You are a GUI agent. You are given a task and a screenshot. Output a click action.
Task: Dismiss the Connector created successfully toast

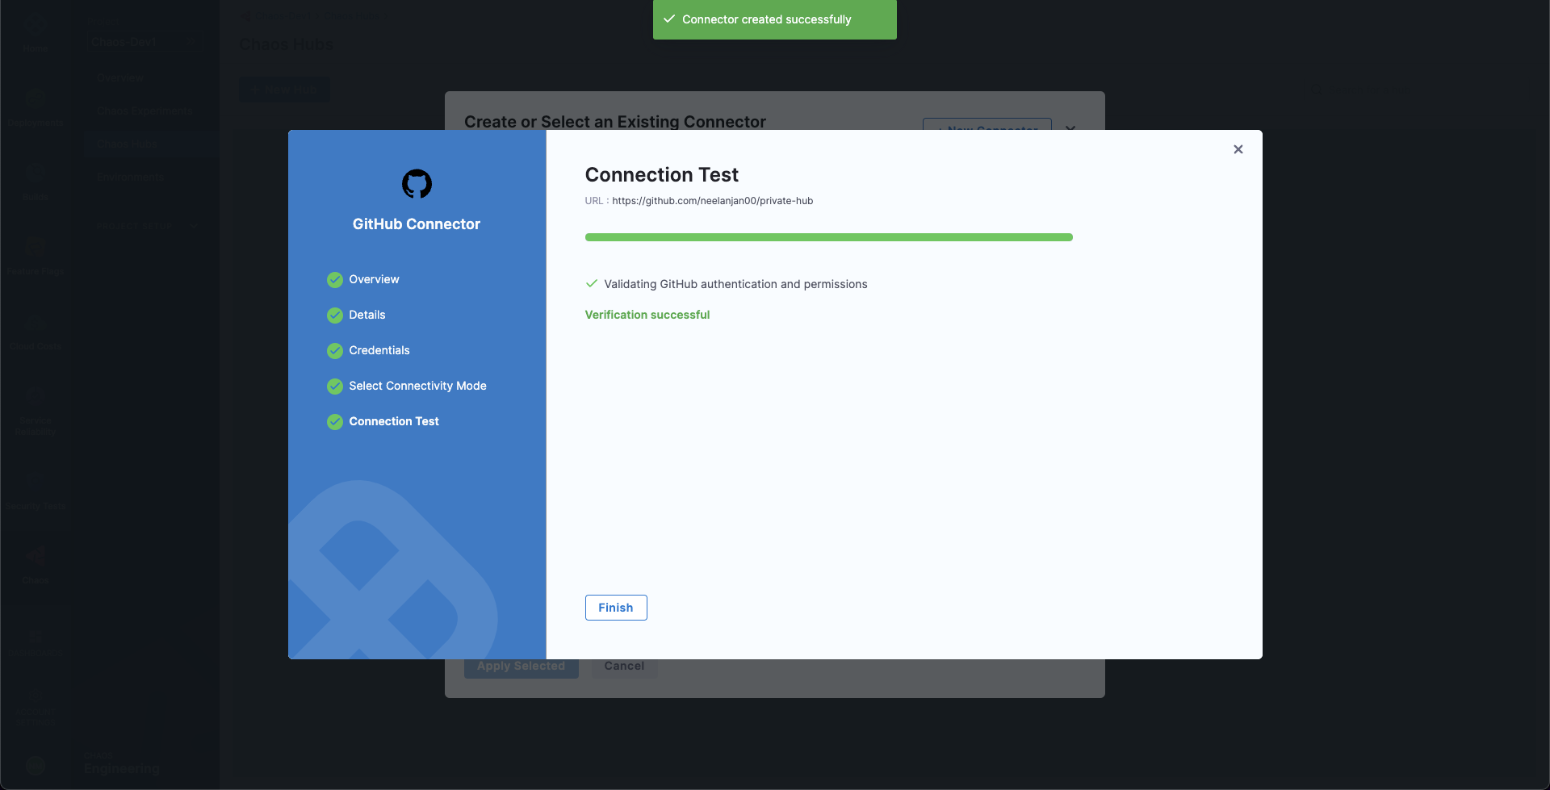pyautogui.click(x=773, y=19)
